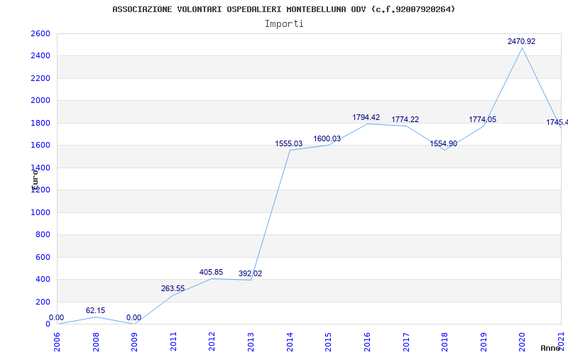Click the 2014 year axis label
This screenshot has width=568, height=355.
290,342
